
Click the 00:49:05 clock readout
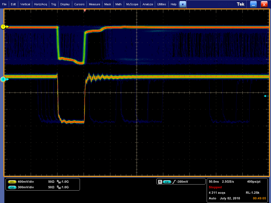click(259, 198)
